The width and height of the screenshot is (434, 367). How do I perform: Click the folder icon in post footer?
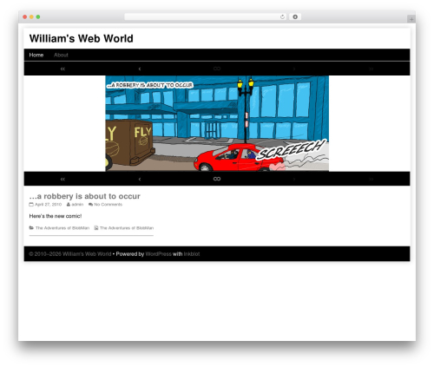31,228
